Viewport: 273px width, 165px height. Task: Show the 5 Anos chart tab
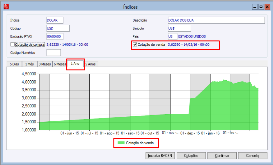[x=91, y=64]
